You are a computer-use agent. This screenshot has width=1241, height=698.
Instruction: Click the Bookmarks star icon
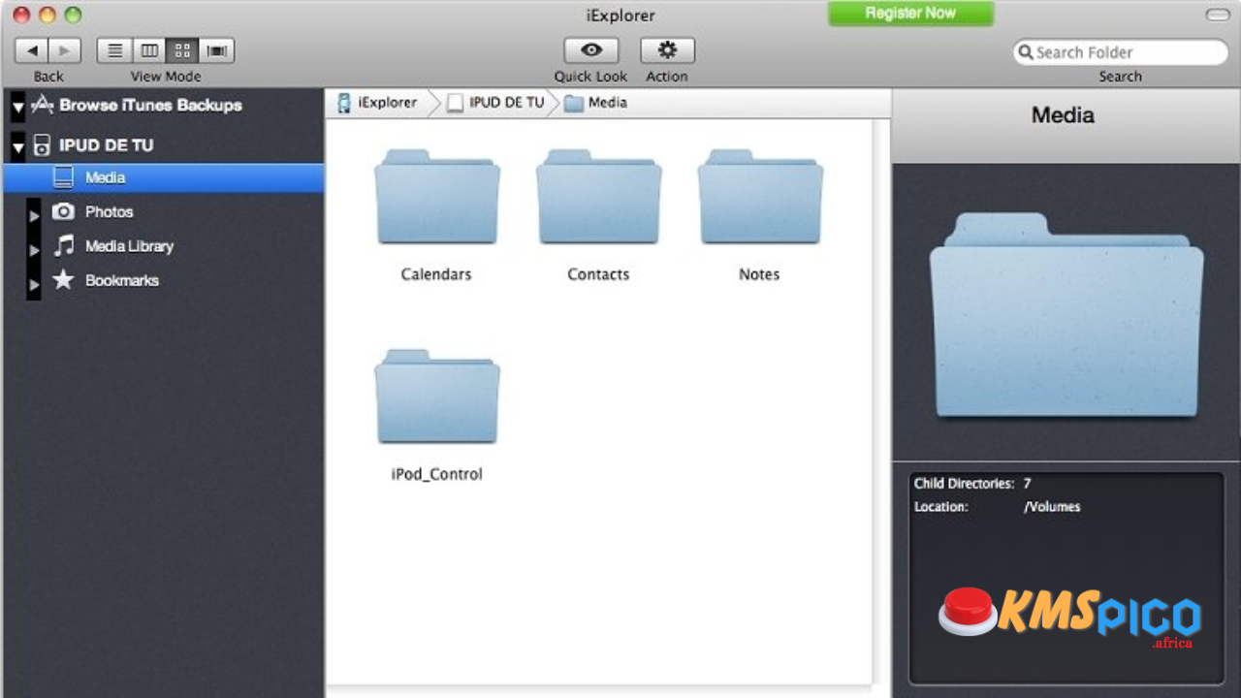63,280
